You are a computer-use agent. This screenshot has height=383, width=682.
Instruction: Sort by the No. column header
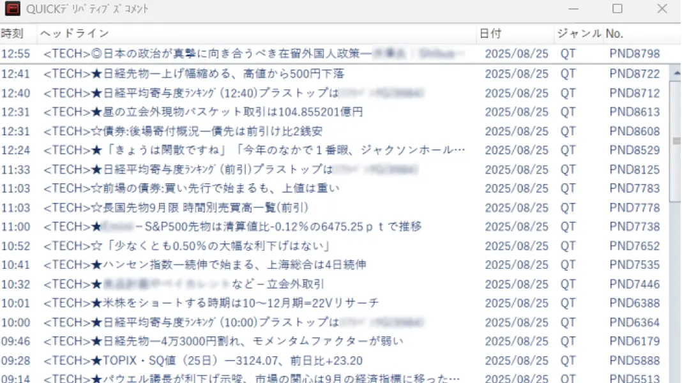point(614,33)
